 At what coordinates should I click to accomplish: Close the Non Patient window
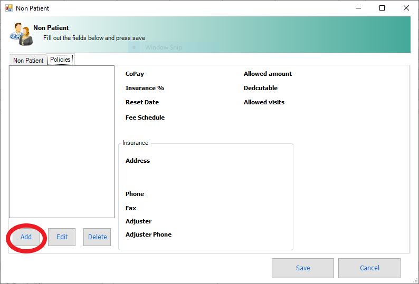(406, 8)
